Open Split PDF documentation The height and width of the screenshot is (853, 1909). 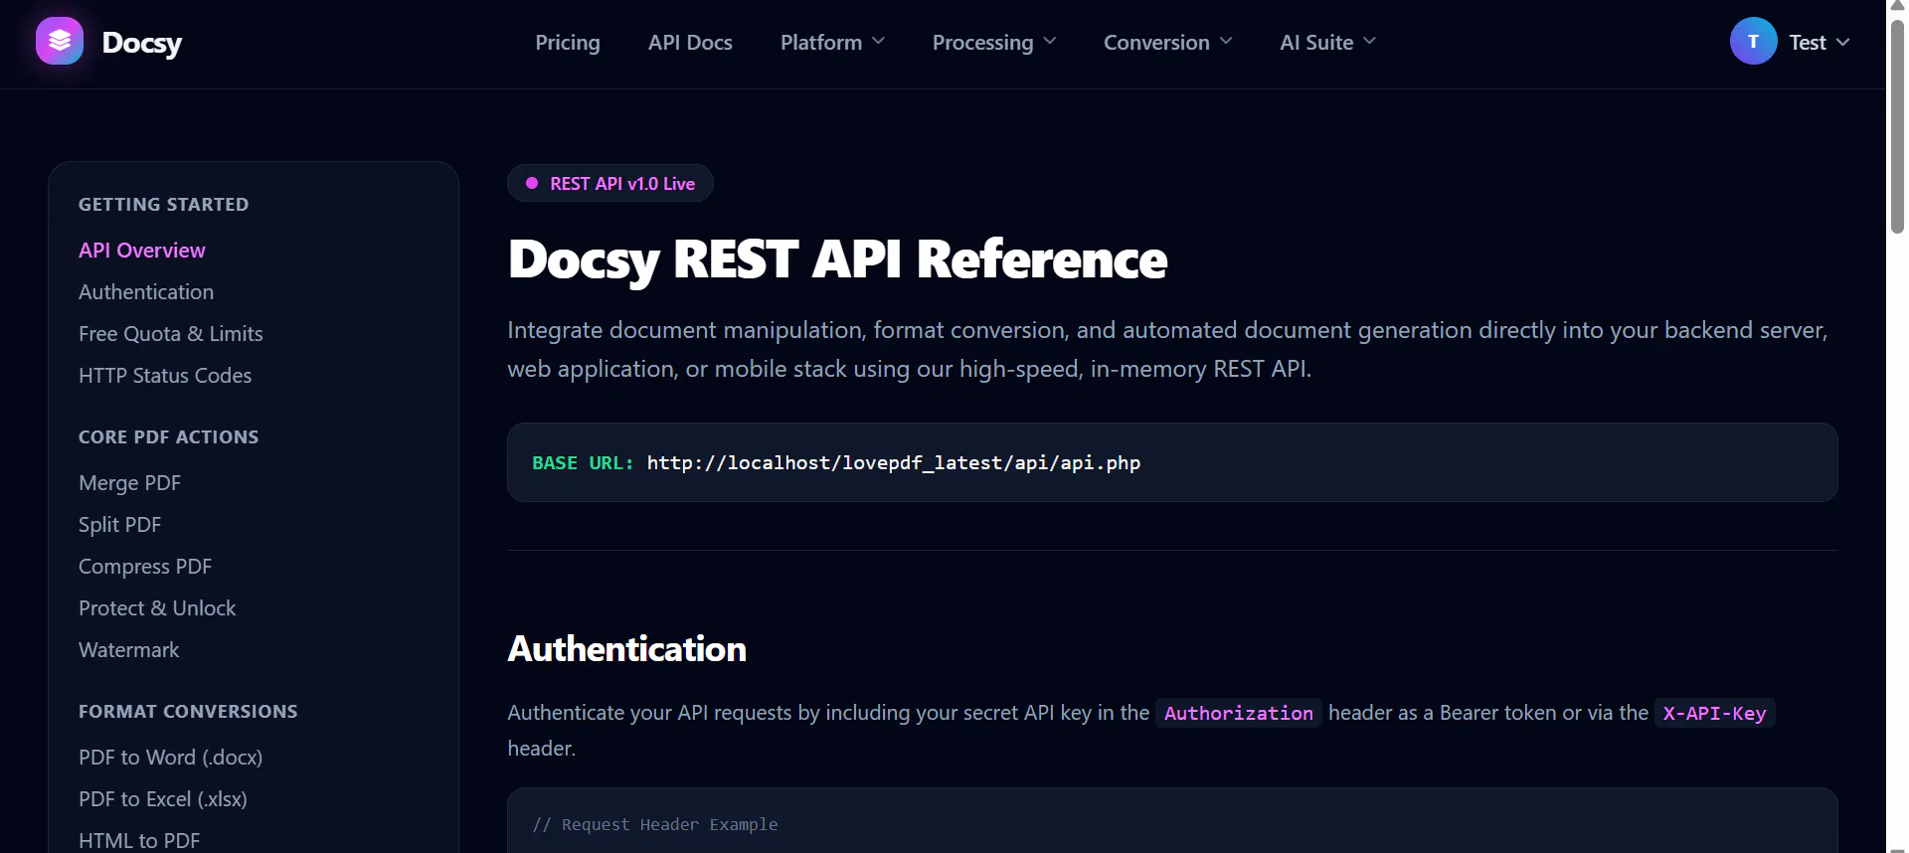(119, 525)
